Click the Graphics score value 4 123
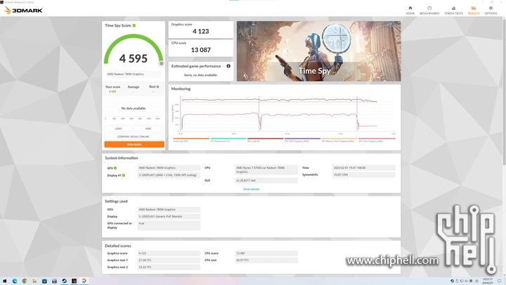506x285 pixels. pos(201,32)
